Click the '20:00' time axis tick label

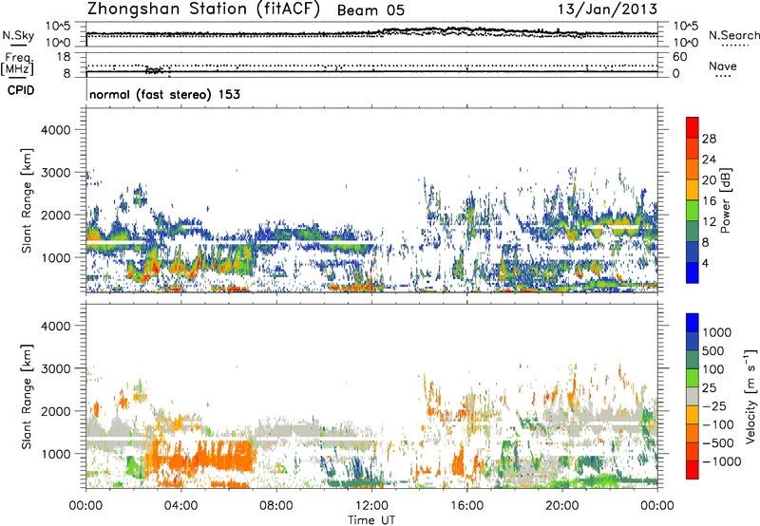[x=561, y=506]
